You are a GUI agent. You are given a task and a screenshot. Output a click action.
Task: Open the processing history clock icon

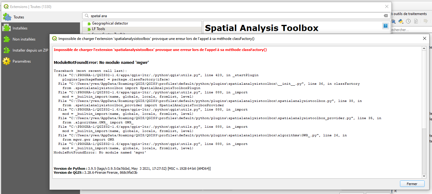(x=408, y=21)
